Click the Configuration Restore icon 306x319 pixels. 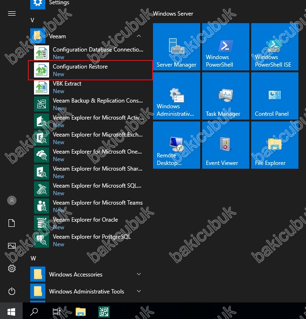point(42,70)
